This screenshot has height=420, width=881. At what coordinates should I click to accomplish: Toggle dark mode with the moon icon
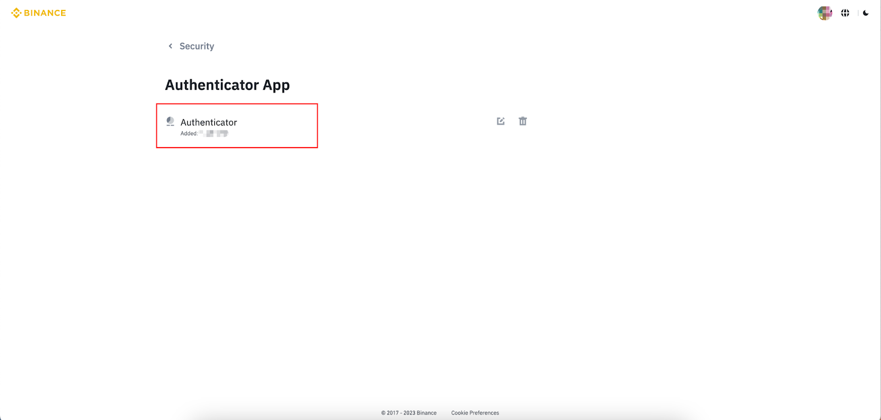(x=866, y=13)
